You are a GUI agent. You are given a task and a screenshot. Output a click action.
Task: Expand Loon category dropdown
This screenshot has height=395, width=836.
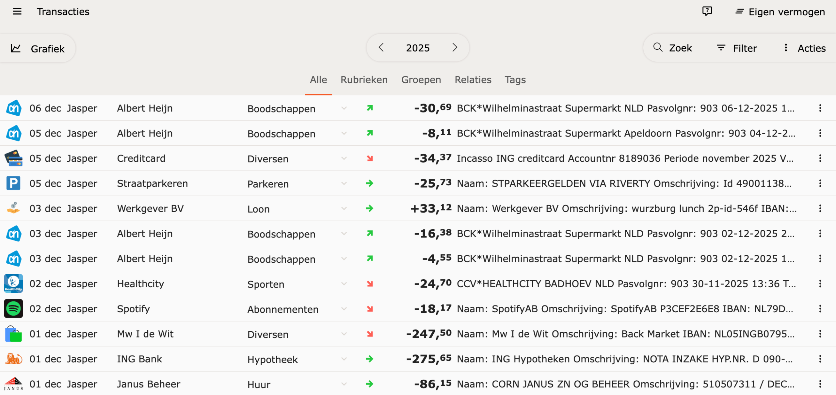tap(344, 208)
